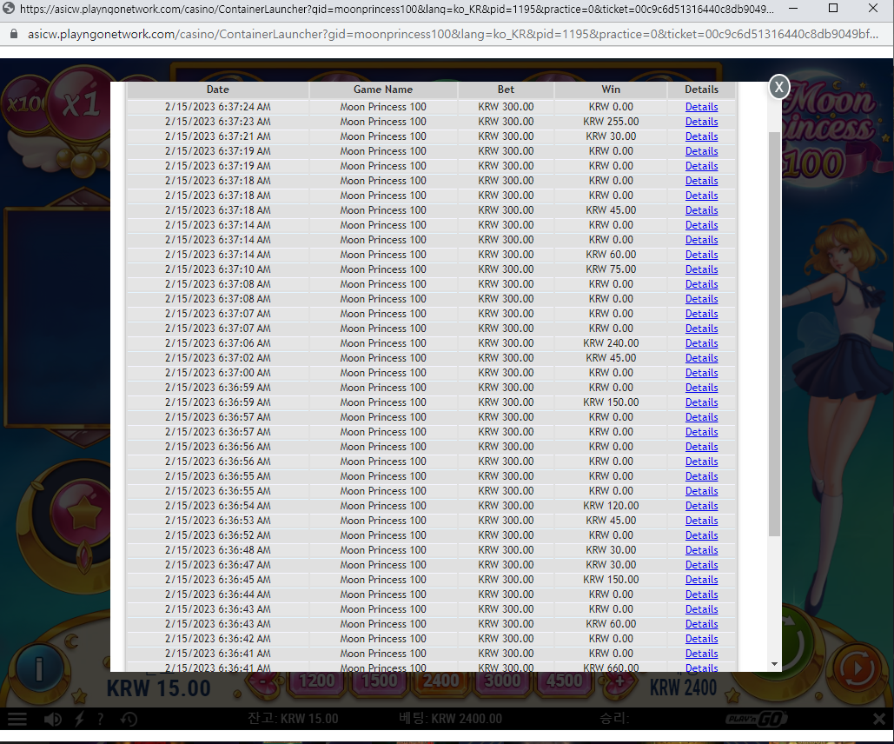Click the Win column header
This screenshot has height=744, width=894.
point(611,90)
